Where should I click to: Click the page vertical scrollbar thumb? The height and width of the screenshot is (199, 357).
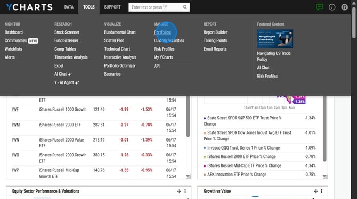click(x=354, y=22)
